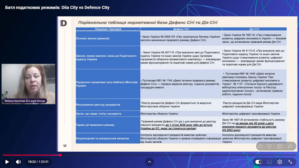Click the red progress bar scrubber handle
Viewport: 299px width, 168px height.
(x=60, y=155)
